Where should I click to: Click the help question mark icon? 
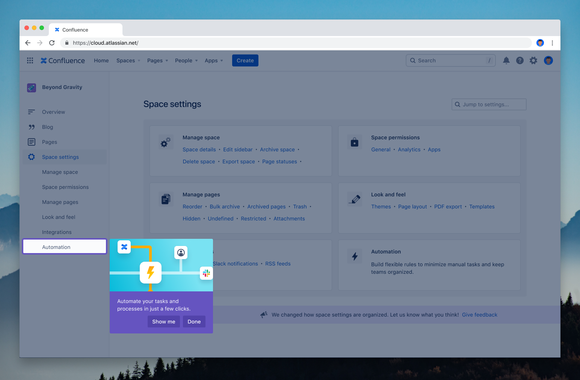520,60
